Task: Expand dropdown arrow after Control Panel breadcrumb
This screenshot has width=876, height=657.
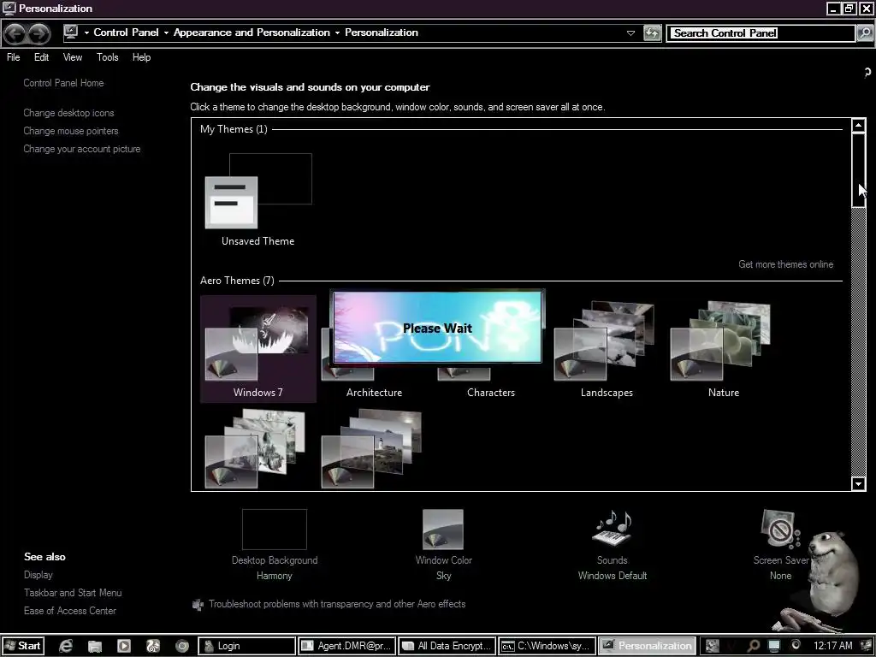Action: tap(166, 33)
